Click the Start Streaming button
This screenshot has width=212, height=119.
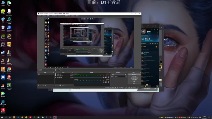click(x=134, y=74)
